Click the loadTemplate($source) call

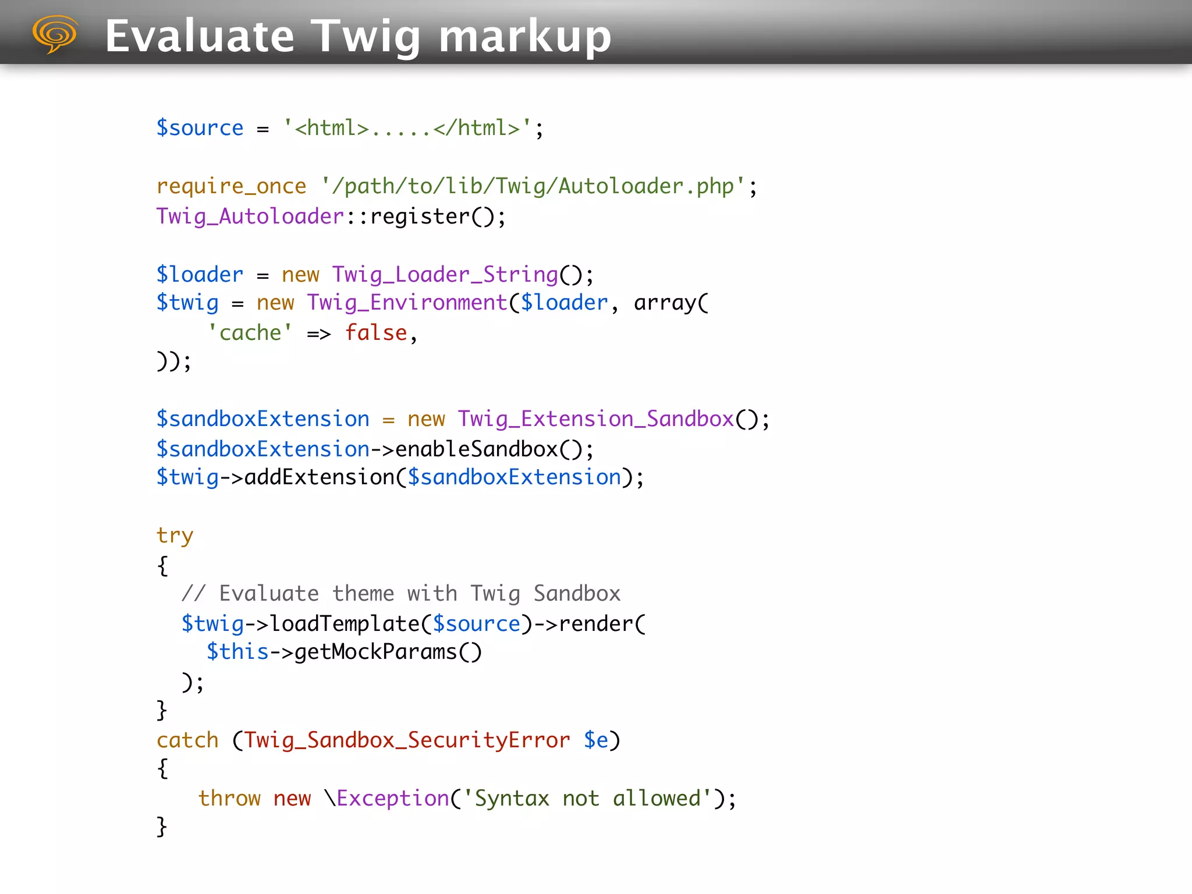coord(401,623)
